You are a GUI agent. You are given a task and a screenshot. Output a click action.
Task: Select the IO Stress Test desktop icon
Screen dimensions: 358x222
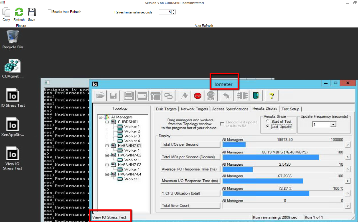coord(13,95)
